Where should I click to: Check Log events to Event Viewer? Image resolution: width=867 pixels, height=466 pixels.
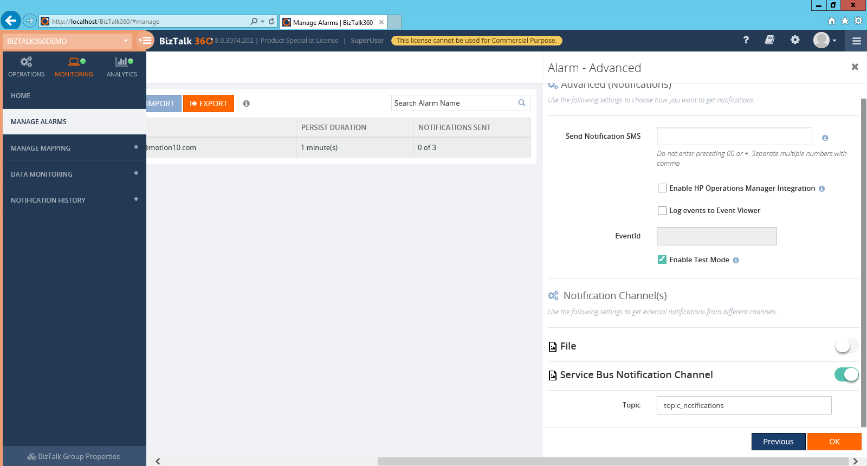662,211
